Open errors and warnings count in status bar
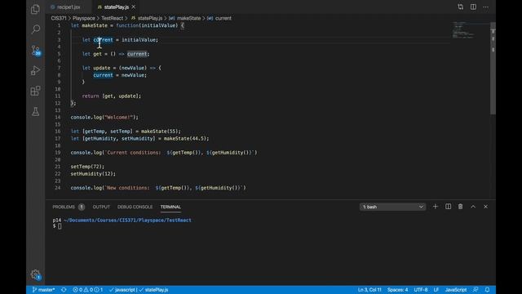 tap(88, 290)
